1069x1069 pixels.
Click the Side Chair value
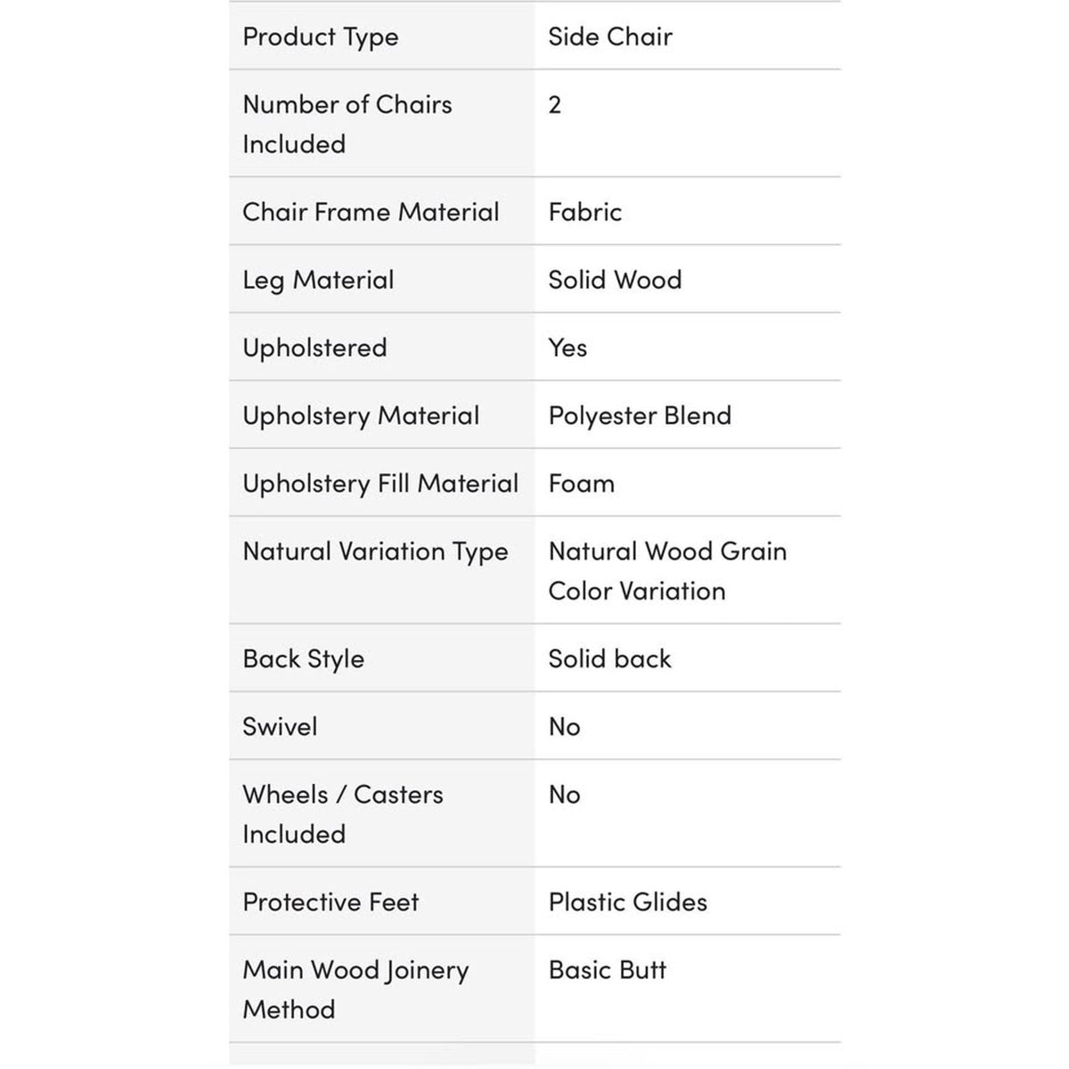click(610, 37)
